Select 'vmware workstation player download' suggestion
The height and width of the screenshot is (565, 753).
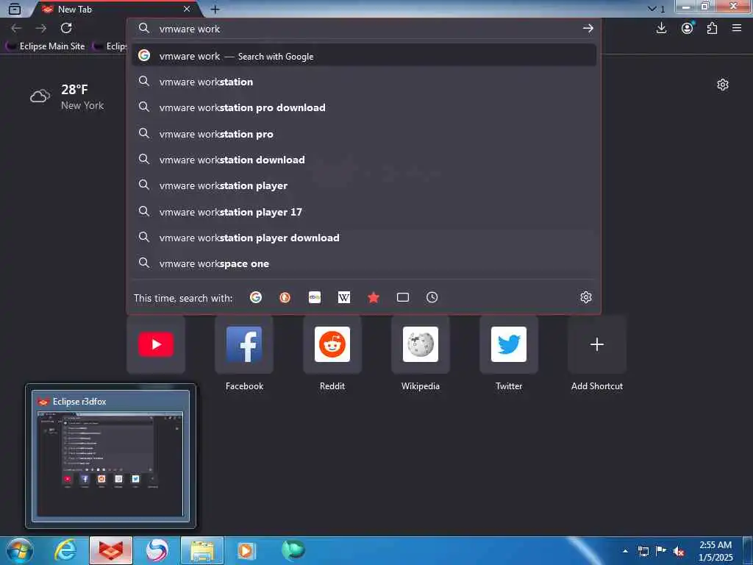[x=364, y=238]
